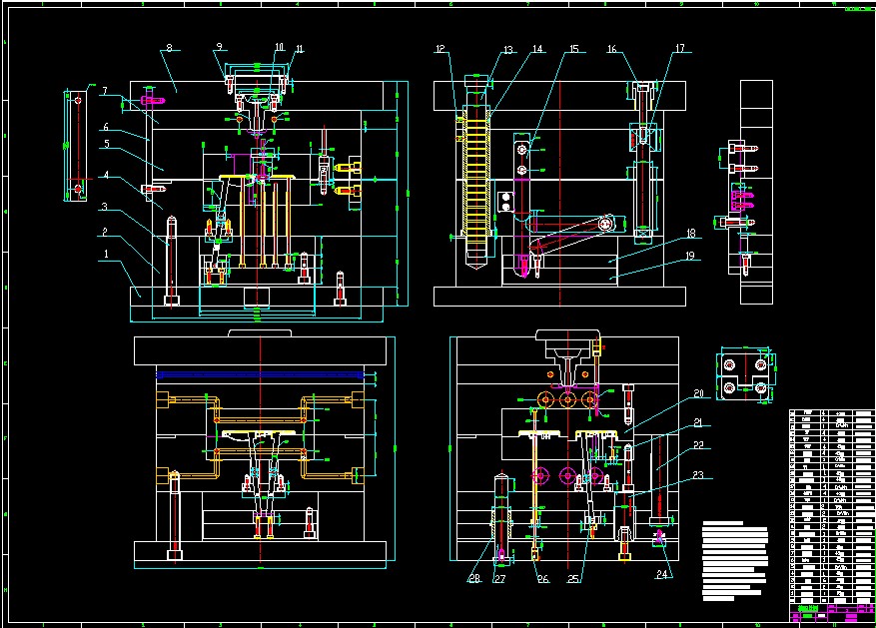Screen dimensions: 876x628
Task: Click part number 17 label
Action: pyautogui.click(x=680, y=49)
